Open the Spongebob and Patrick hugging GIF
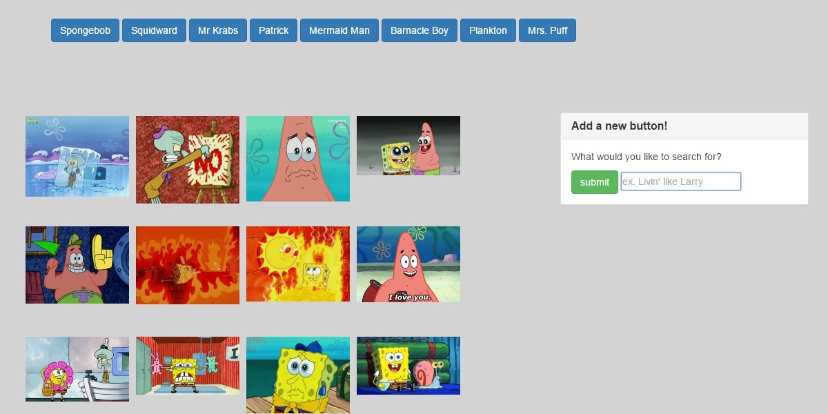This screenshot has height=414, width=828. 408,146
